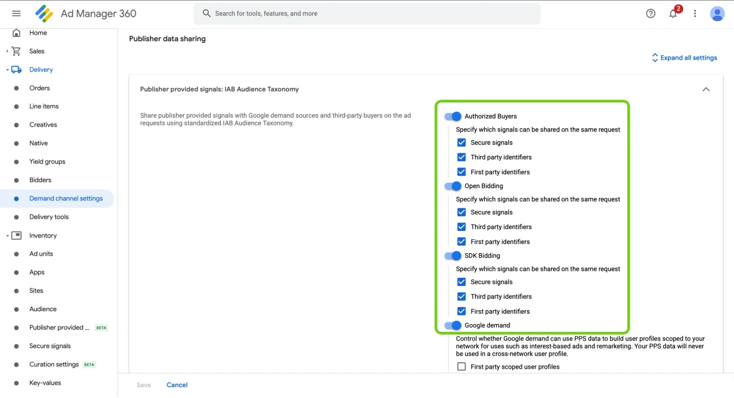Turn off the Authorized Buyers toggle
This screenshot has height=398, width=734.
tap(453, 117)
